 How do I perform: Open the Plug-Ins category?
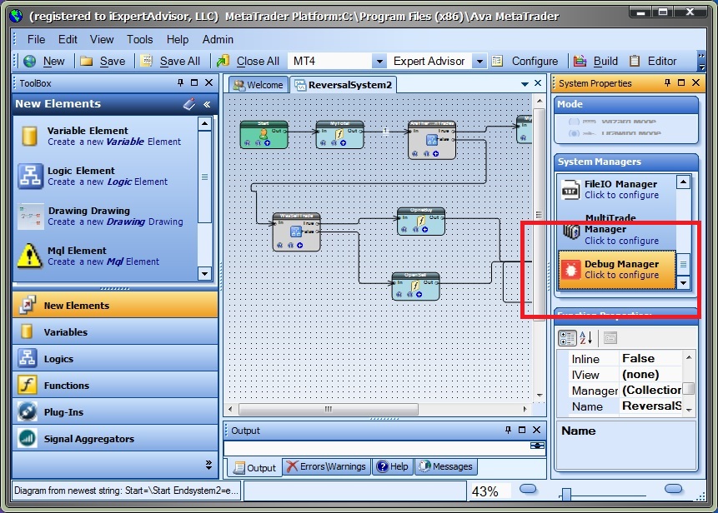click(115, 411)
